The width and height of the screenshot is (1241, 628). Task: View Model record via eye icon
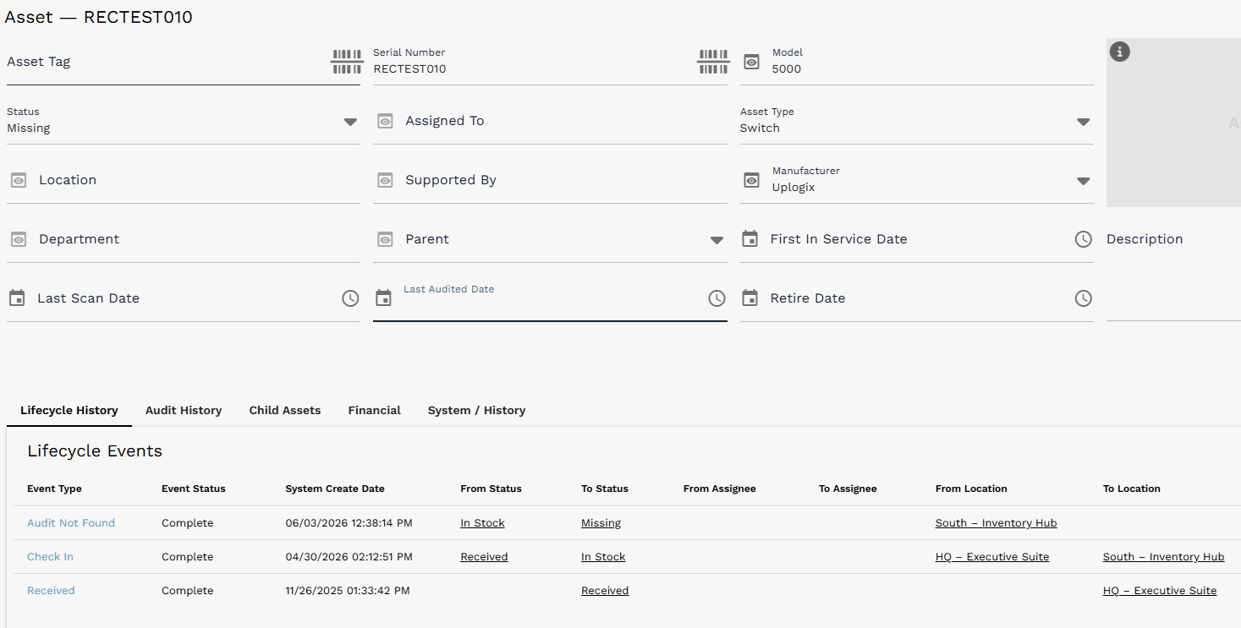[x=751, y=62]
